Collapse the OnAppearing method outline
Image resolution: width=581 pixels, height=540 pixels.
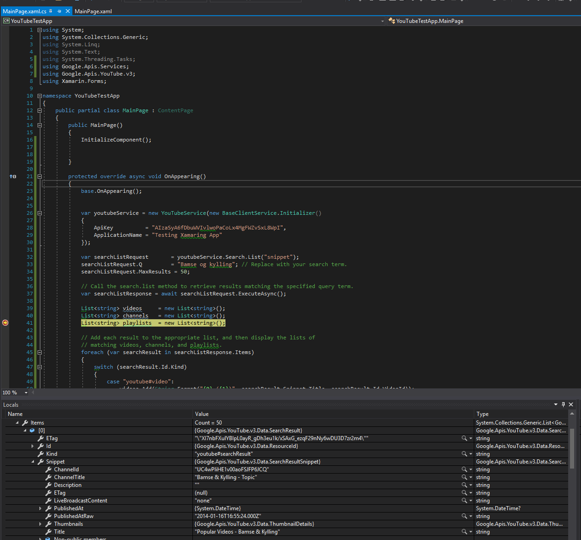coord(39,176)
